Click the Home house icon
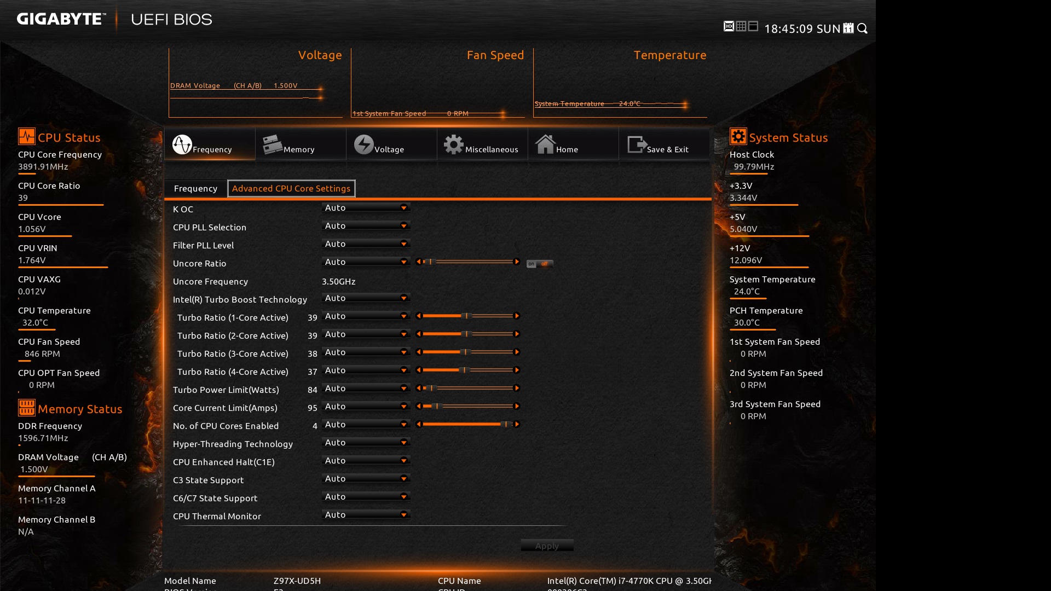 [545, 144]
